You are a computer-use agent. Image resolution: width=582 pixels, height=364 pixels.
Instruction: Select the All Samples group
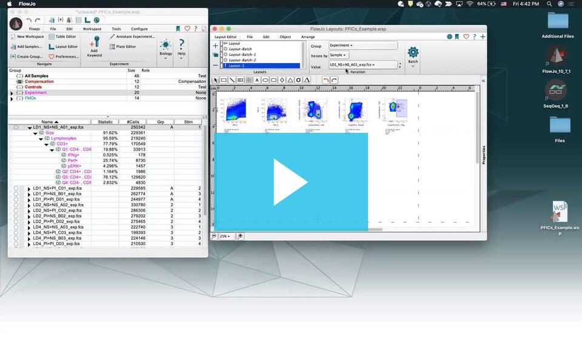click(108, 76)
